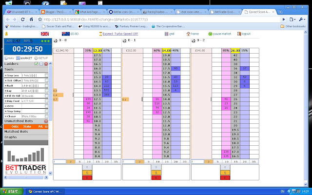Switch to the SETUP tab

click(x=41, y=58)
